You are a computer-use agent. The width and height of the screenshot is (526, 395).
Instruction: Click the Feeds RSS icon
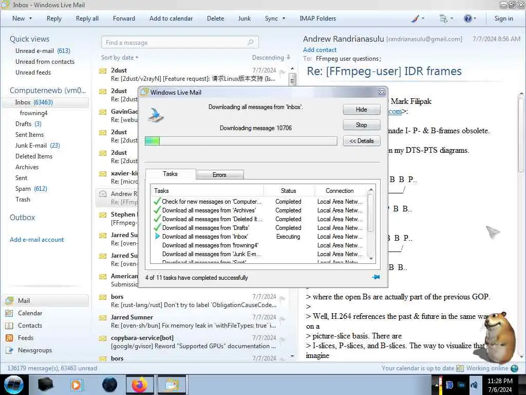[9, 337]
